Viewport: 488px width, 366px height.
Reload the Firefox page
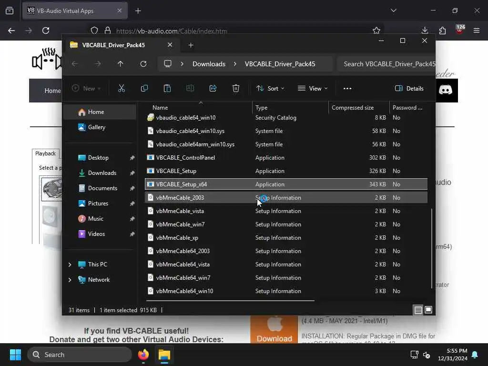coord(46,30)
